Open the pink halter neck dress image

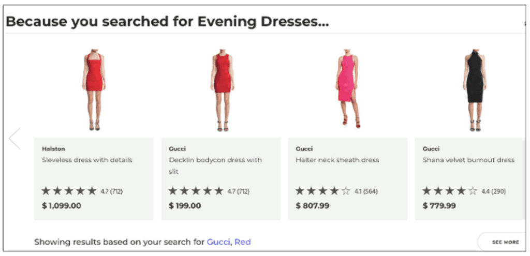pyautogui.click(x=348, y=89)
